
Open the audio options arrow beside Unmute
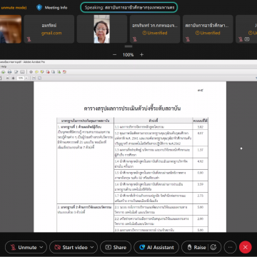click(x=41, y=248)
